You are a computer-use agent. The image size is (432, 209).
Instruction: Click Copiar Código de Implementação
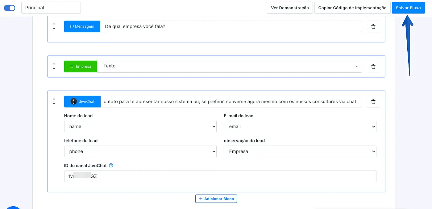[352, 8]
